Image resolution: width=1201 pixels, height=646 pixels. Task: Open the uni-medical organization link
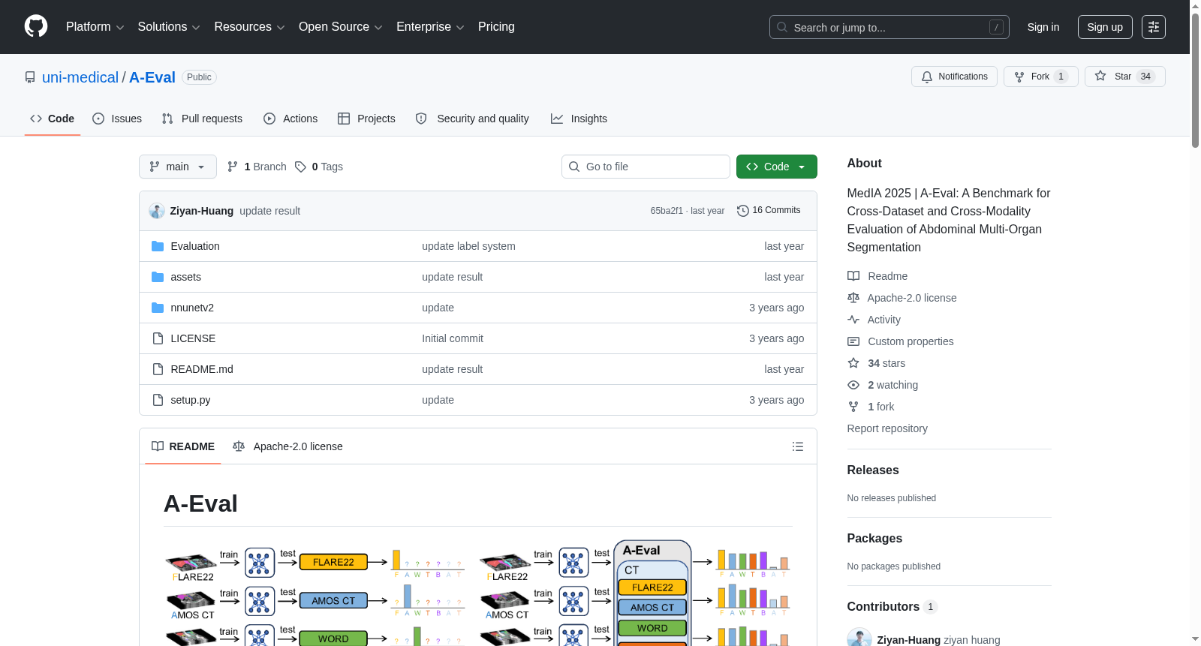click(x=80, y=77)
